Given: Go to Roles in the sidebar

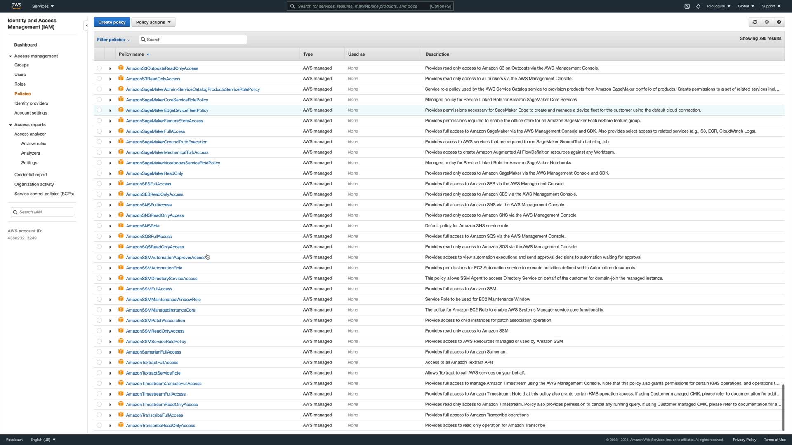Looking at the screenshot, I should pos(20,84).
